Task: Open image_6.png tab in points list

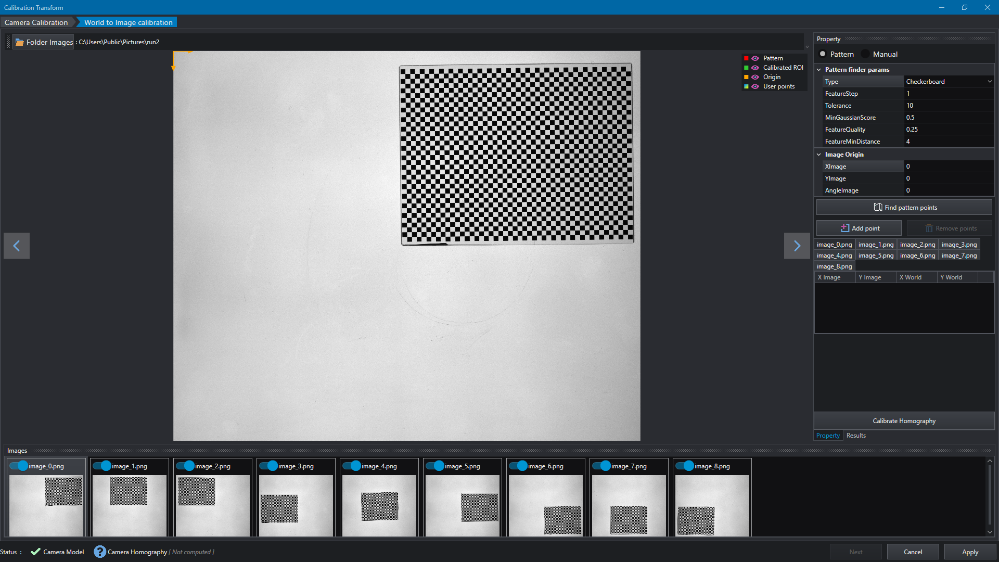Action: pyautogui.click(x=917, y=256)
